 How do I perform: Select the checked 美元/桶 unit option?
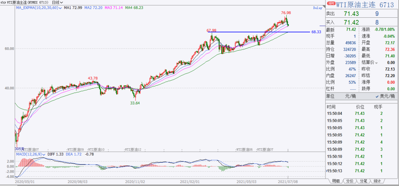pos(385,96)
